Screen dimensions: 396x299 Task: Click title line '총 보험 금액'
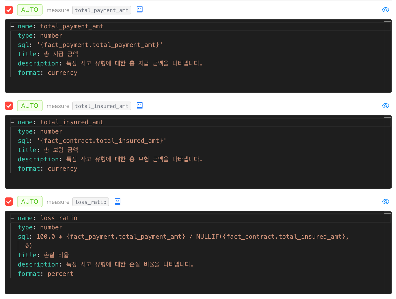(x=48, y=150)
